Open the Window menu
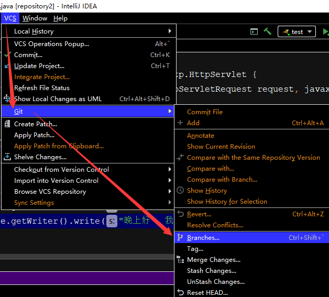This screenshot has width=329, height=297. (35, 18)
